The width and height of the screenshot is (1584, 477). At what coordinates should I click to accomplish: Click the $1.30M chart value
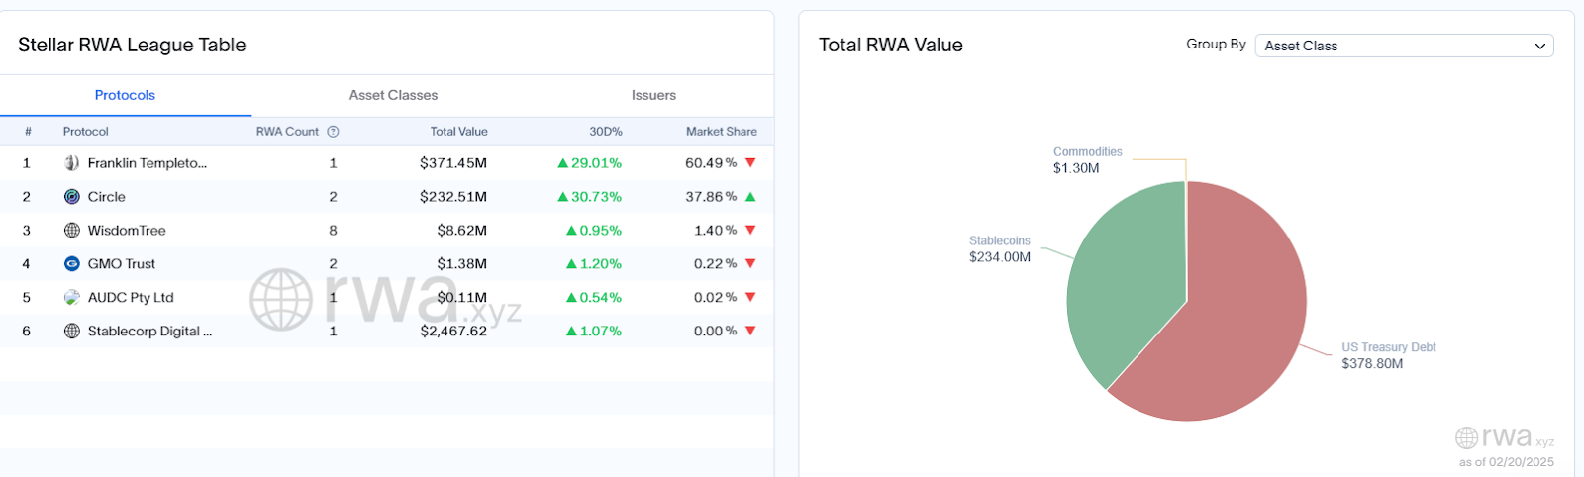[1076, 168]
